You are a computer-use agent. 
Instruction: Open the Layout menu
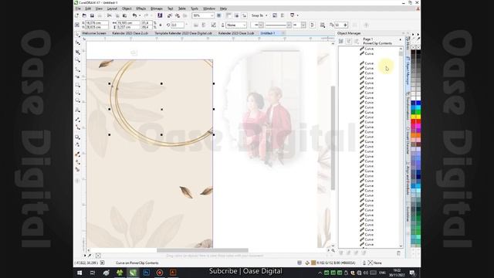click(x=112, y=8)
